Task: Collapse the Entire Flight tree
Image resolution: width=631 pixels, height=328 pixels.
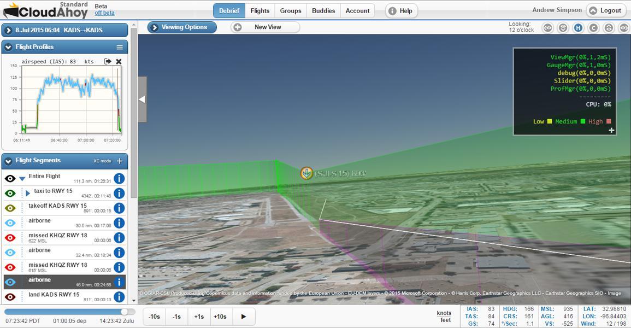Action: point(22,178)
